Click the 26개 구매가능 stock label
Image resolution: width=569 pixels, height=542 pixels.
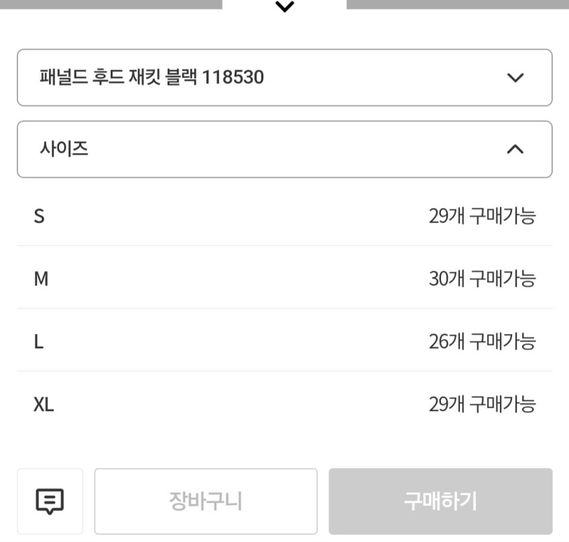[482, 342]
